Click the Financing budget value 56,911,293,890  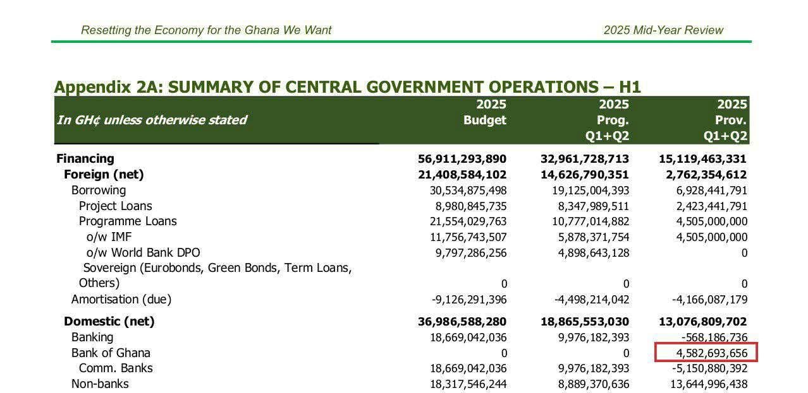462,159
